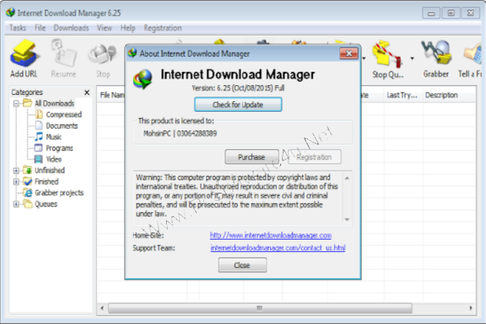Open the Tasks menu
This screenshot has height=324, width=486.
click(x=18, y=28)
